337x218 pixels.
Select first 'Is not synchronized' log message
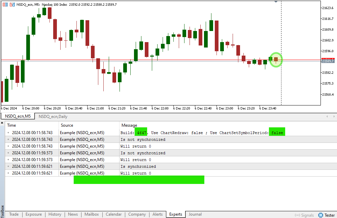[143, 139]
